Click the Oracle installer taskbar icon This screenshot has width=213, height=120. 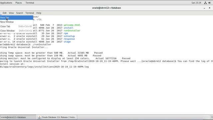point(39,117)
